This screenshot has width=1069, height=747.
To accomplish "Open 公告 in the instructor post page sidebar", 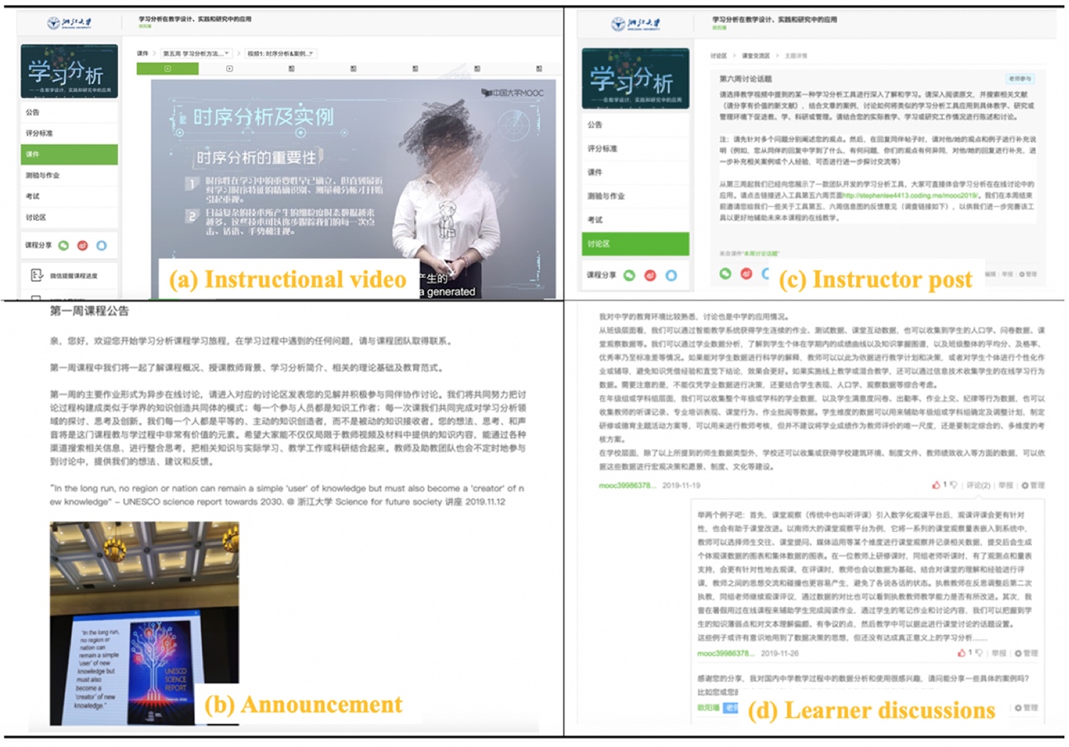I will [x=635, y=124].
